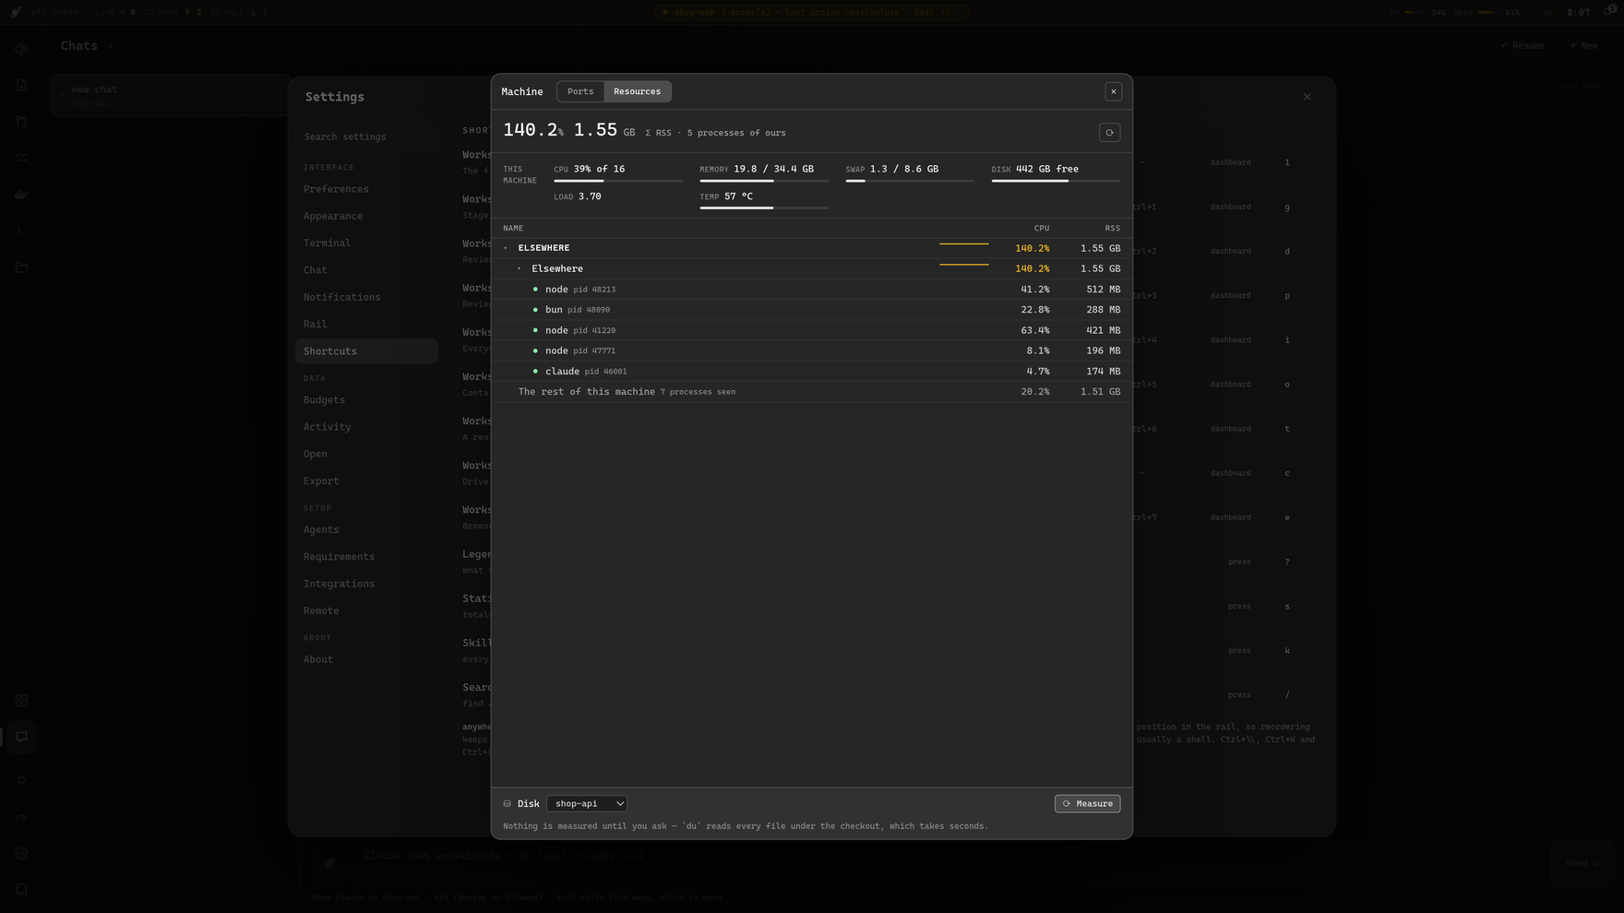Sort by the RSS column header
The height and width of the screenshot is (913, 1624).
click(x=1113, y=228)
